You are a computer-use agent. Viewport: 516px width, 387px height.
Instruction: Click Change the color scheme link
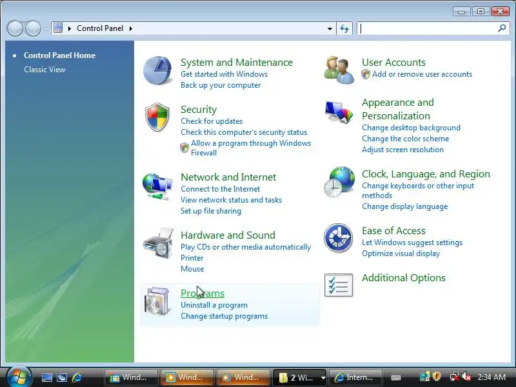click(x=406, y=139)
